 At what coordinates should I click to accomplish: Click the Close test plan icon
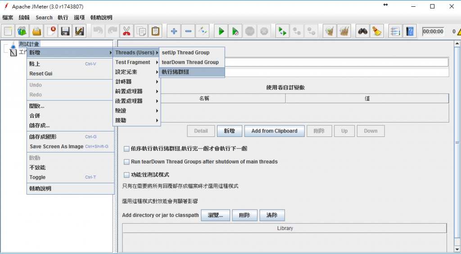pos(51,31)
